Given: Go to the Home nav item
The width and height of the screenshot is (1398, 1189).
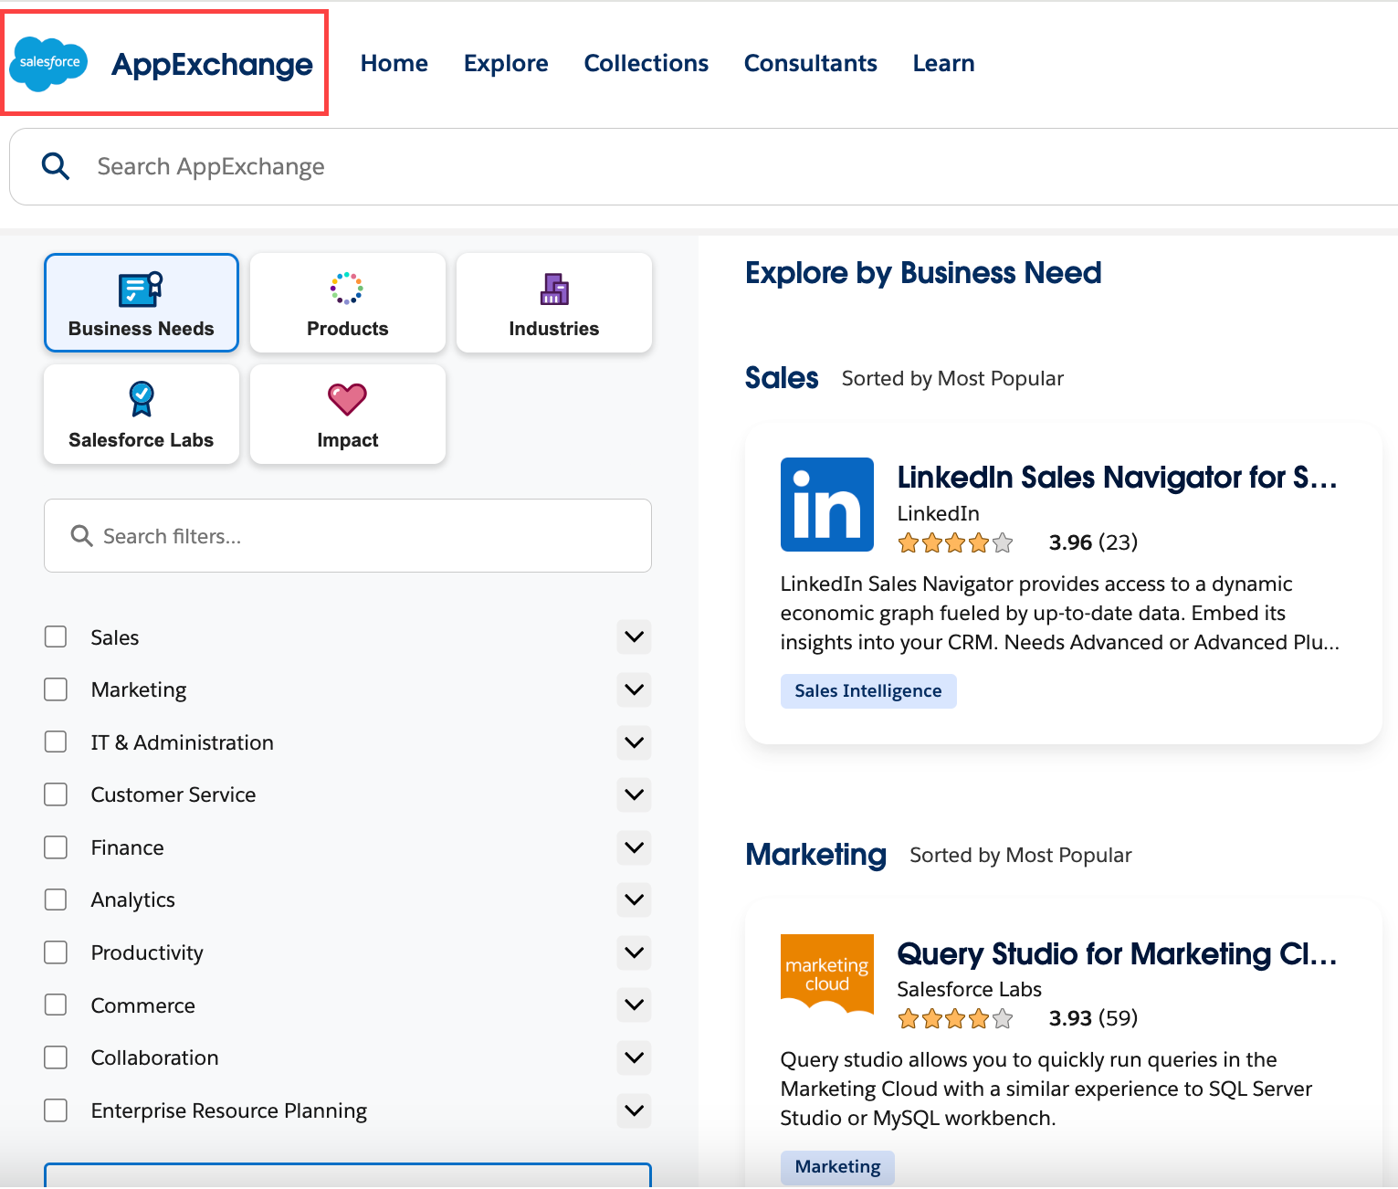Looking at the screenshot, I should coord(394,63).
